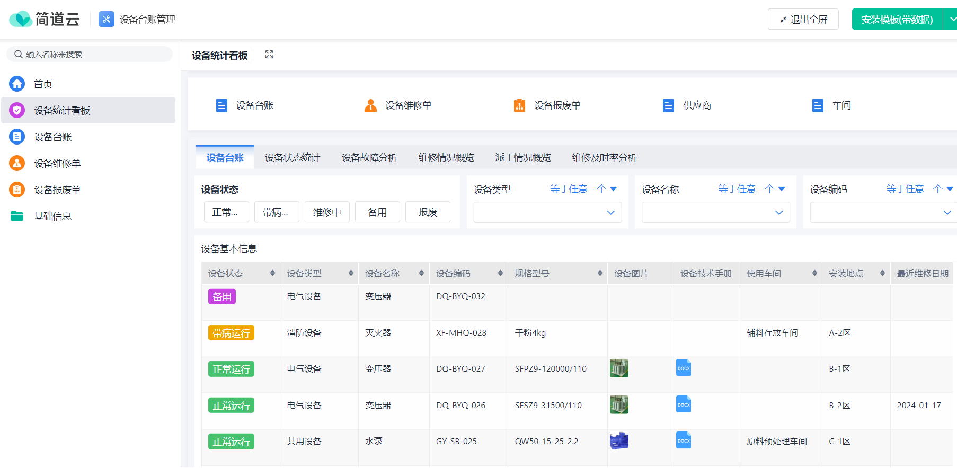Toggle the 带病... status filter
This screenshot has width=957, height=468.
277,212
